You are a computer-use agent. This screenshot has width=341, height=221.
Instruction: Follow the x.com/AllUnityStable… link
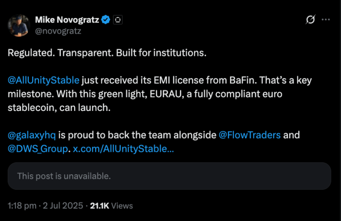(123, 148)
